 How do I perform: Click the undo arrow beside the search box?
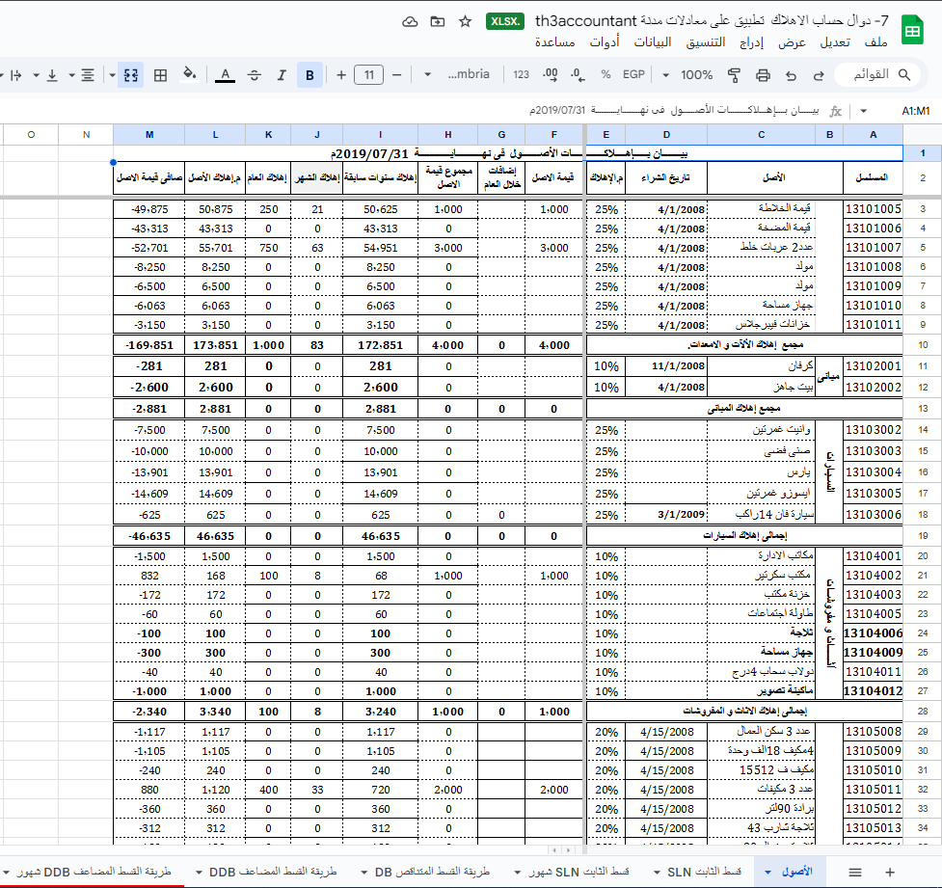(819, 75)
